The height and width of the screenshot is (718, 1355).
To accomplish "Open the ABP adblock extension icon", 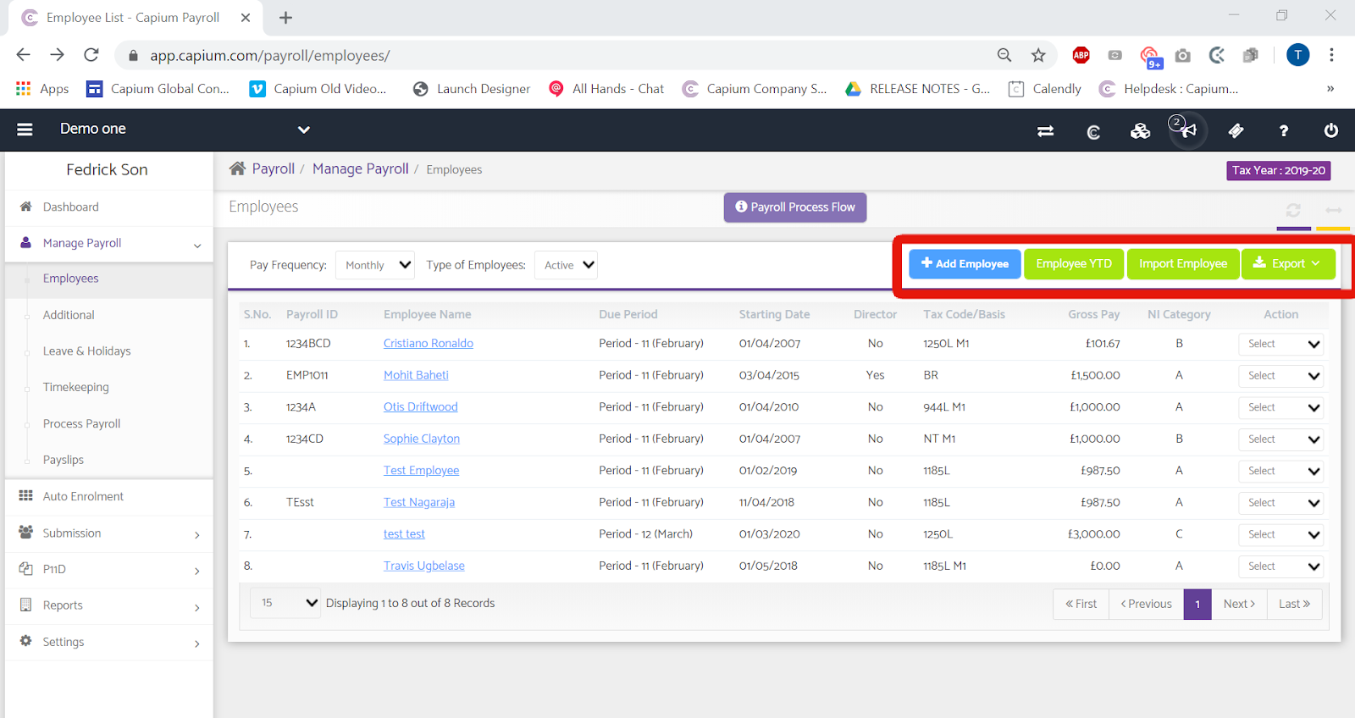I will (1081, 55).
